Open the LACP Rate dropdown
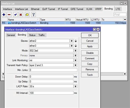 coord(75,86)
